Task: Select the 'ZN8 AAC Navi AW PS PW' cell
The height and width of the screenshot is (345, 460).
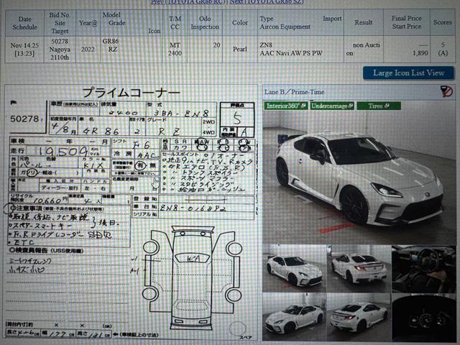Action: [x=300, y=50]
